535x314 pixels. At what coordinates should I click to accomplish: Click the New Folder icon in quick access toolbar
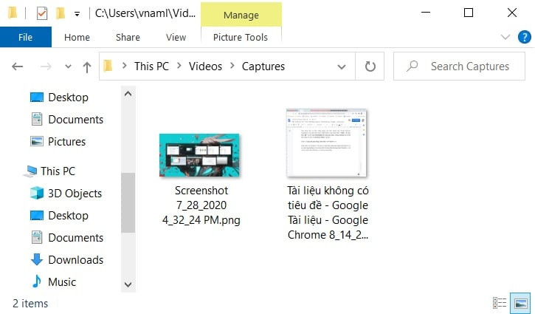point(61,13)
